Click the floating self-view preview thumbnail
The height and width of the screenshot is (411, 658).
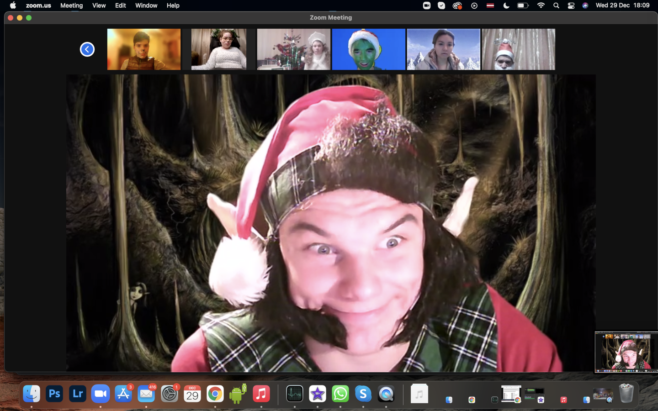coord(626,352)
